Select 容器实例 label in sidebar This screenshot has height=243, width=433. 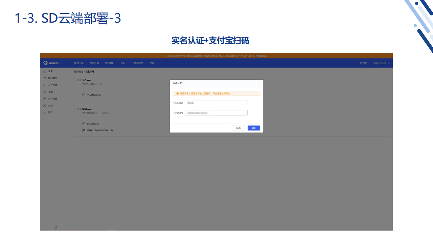coord(53,78)
